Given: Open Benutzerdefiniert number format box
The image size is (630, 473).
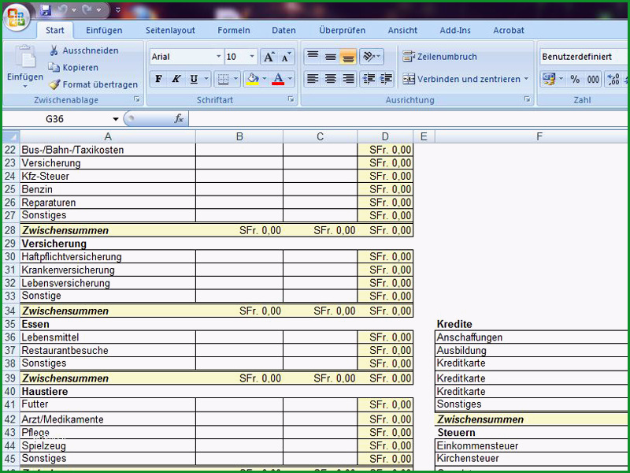Looking at the screenshot, I should 584,57.
